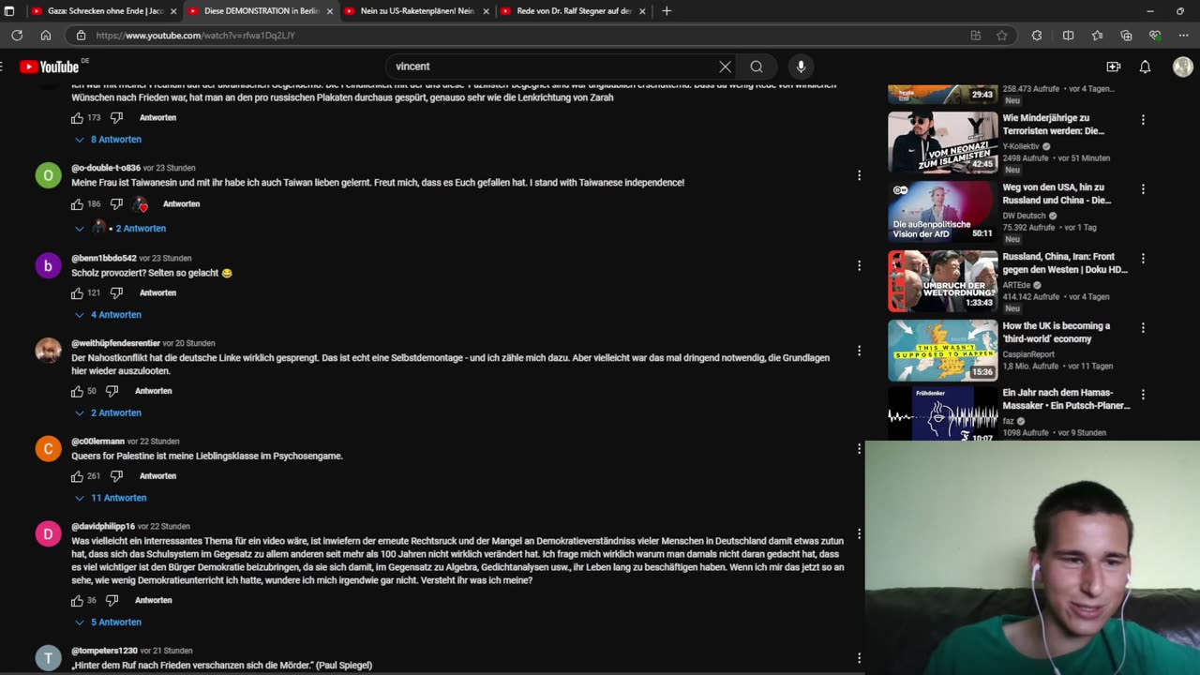The image size is (1200, 675).
Task: Like the comment by @c00lermann
Action: (x=77, y=476)
